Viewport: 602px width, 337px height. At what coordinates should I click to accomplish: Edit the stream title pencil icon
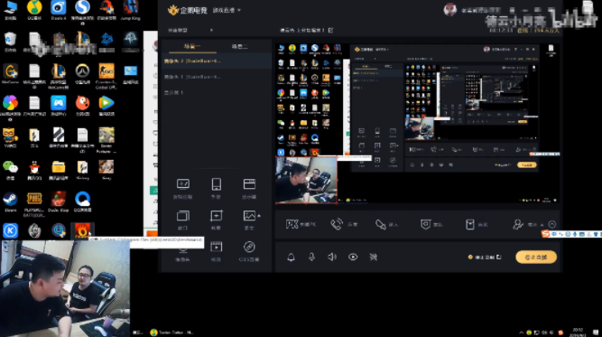click(x=331, y=30)
